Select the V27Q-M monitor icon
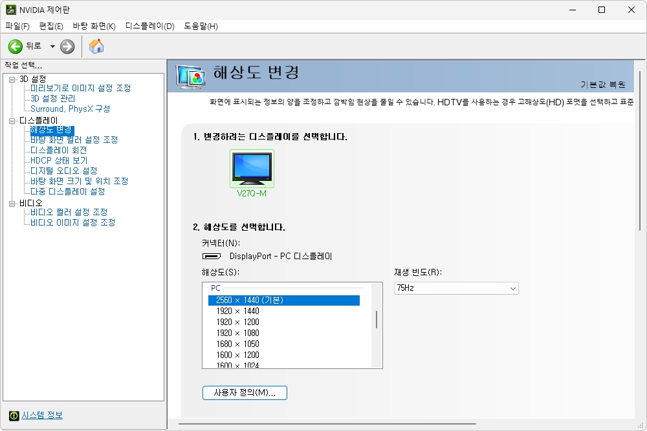The image size is (647, 431). [252, 169]
